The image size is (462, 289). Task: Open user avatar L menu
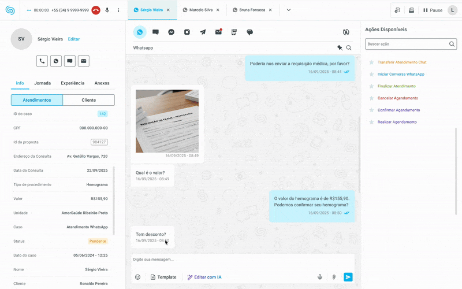coord(453,10)
